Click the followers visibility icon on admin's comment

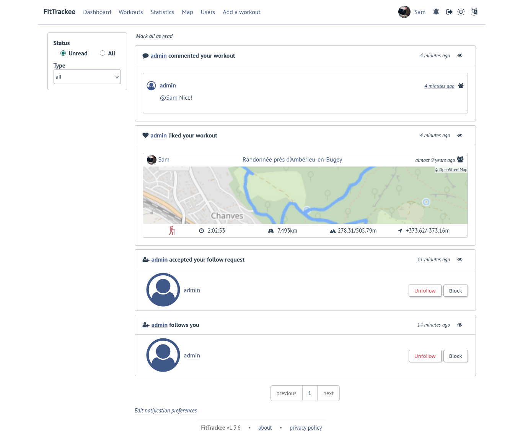coord(461,86)
